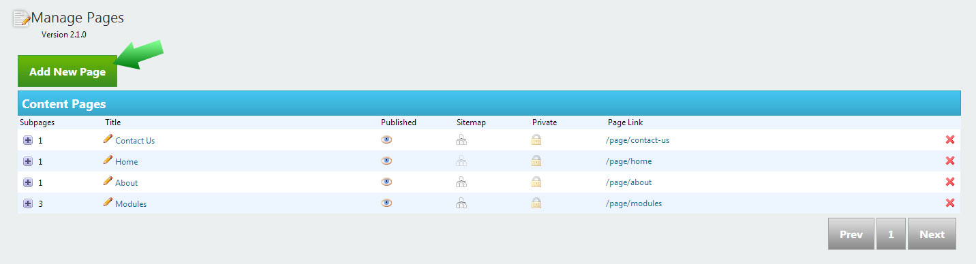The width and height of the screenshot is (976, 264).
Task: Toggle published eye for Modules page
Action: [x=386, y=203]
